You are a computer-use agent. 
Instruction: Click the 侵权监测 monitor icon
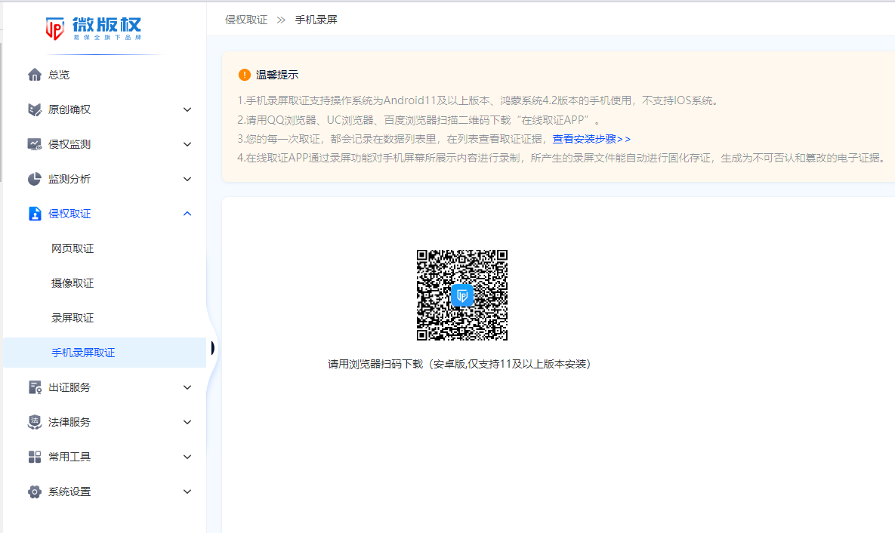tap(34, 144)
